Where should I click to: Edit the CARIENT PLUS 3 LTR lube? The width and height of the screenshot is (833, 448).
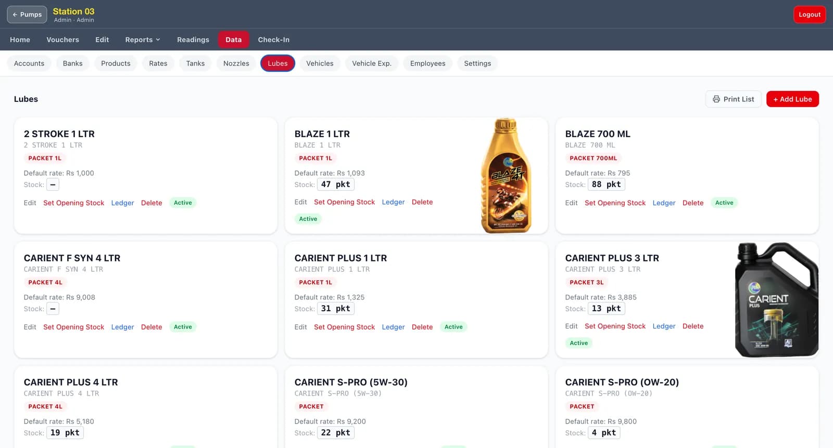click(571, 326)
